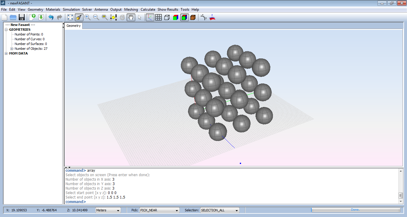Open the Meters units dropdown
This screenshot has height=217, width=407.
[108, 210]
